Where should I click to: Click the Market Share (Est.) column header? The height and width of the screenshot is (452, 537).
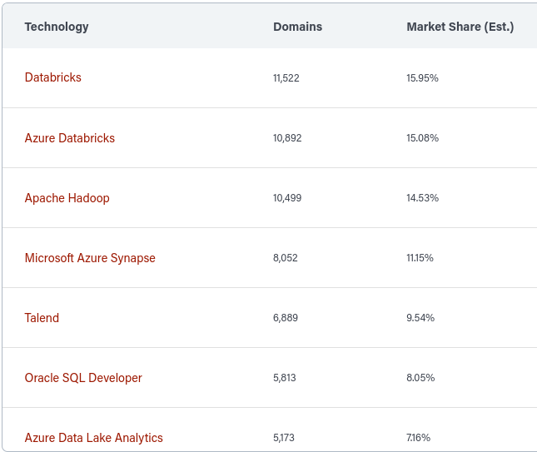[x=460, y=27]
